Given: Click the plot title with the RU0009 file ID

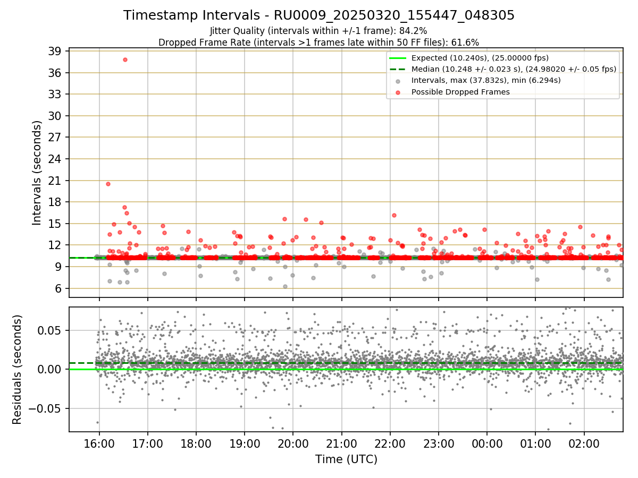Looking at the screenshot, I should pyautogui.click(x=319, y=15).
